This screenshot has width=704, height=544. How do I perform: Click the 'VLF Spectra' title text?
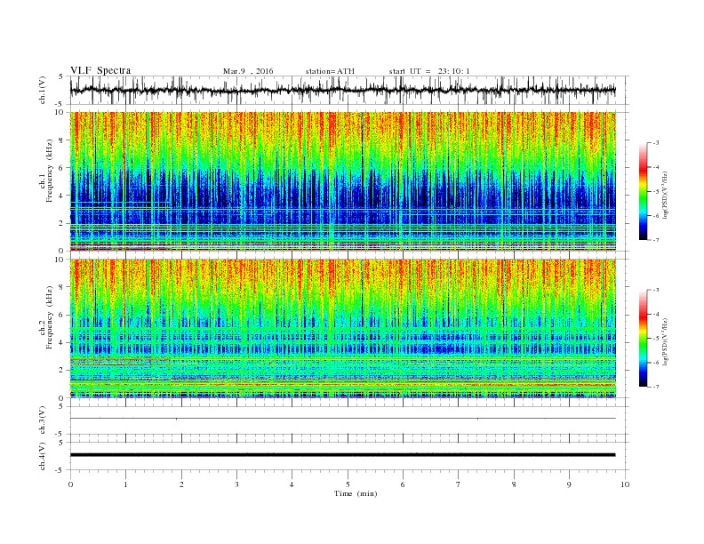(x=100, y=70)
